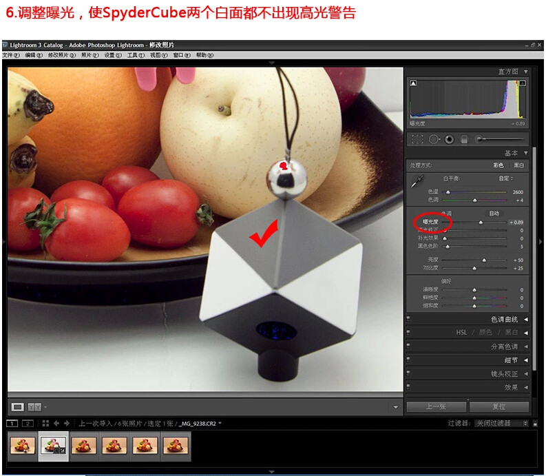Choose 黑白 black and white treatment

(519, 165)
